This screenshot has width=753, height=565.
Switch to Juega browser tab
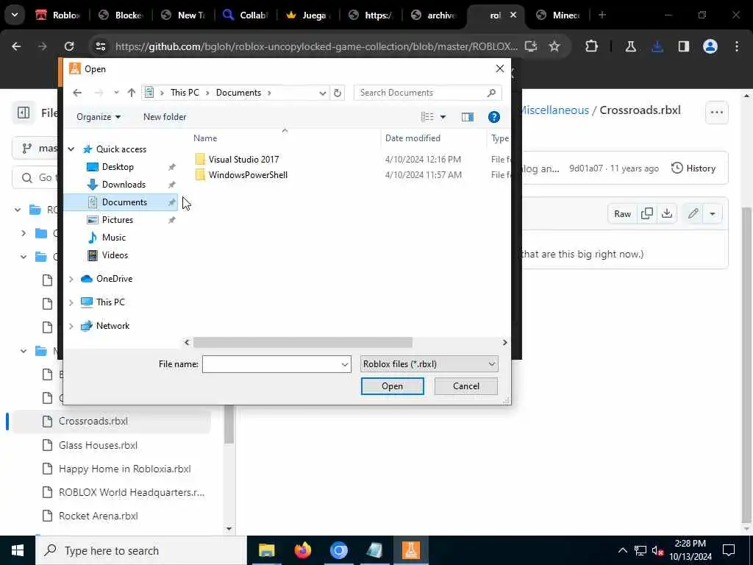click(307, 15)
